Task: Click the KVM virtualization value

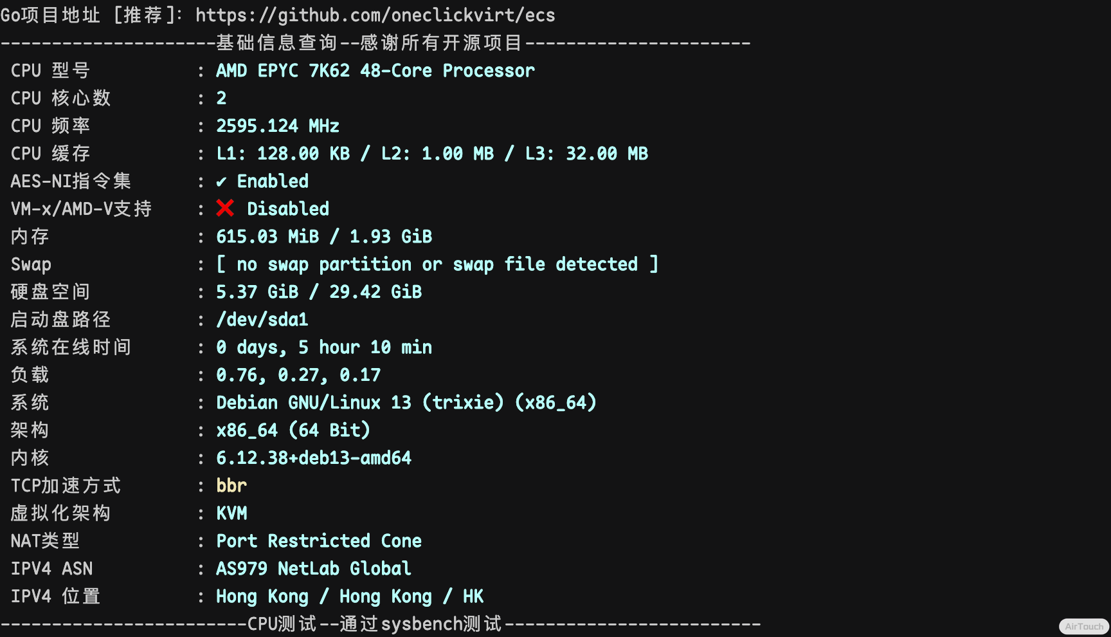Action: pos(231,513)
